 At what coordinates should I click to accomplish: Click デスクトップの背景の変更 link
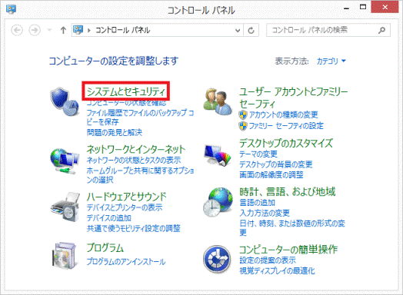point(276,164)
